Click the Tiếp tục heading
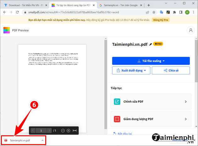Screen dimensions: 198x146 tap(116, 88)
